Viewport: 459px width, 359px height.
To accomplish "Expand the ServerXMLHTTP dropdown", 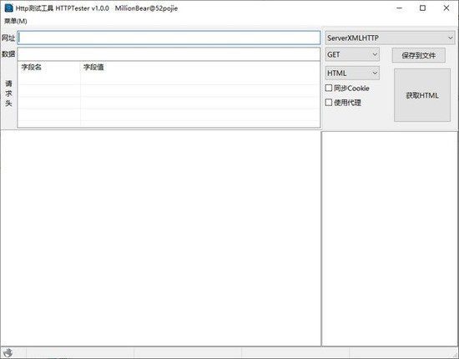I will [x=391, y=38].
